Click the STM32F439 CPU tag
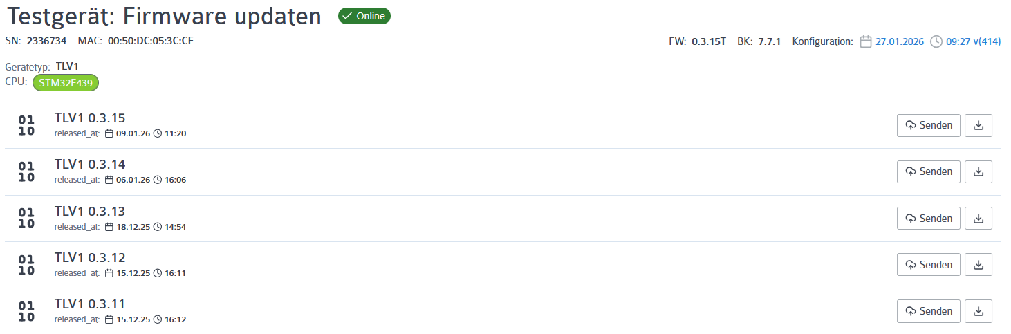1011x334 pixels. point(66,83)
